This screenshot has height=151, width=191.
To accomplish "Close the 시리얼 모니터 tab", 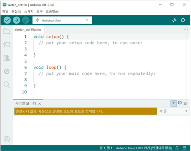I will click(x=39, y=104).
